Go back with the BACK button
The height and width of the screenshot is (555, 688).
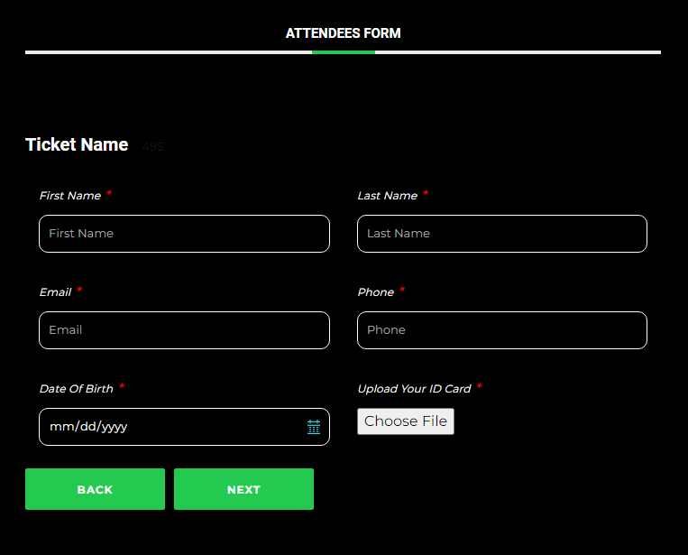[x=96, y=489]
